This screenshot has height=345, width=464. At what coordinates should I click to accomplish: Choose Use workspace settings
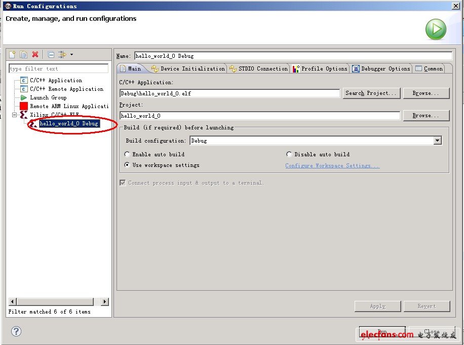[127, 164]
